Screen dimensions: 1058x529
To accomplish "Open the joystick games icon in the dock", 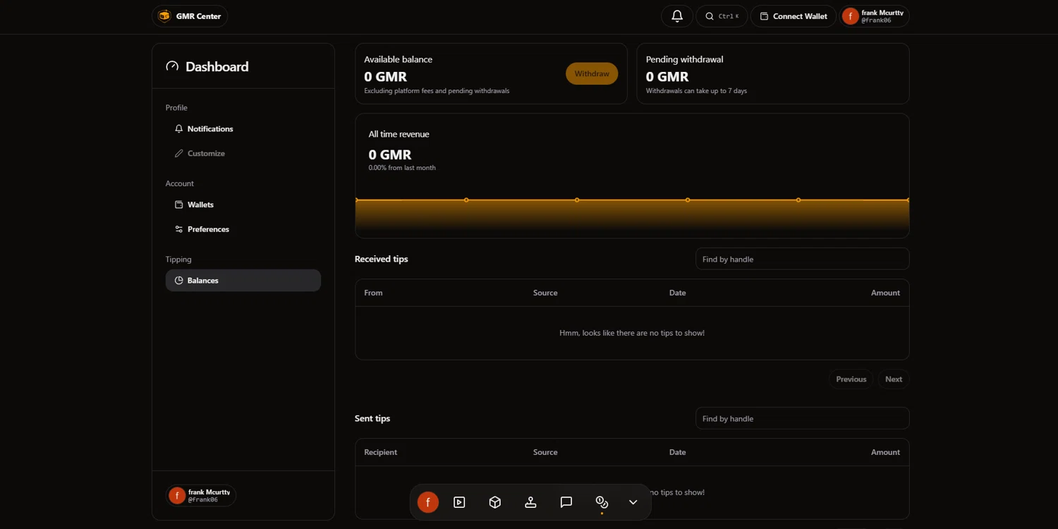I will point(530,502).
